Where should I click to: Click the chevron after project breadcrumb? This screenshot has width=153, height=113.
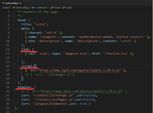tap(11, 8)
